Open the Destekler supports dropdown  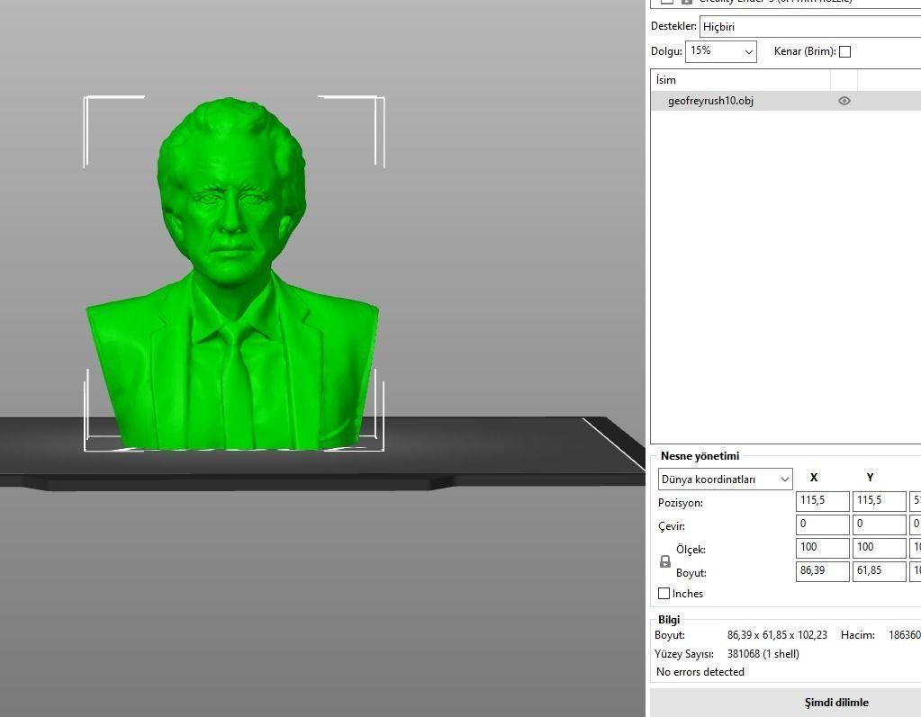coord(810,27)
